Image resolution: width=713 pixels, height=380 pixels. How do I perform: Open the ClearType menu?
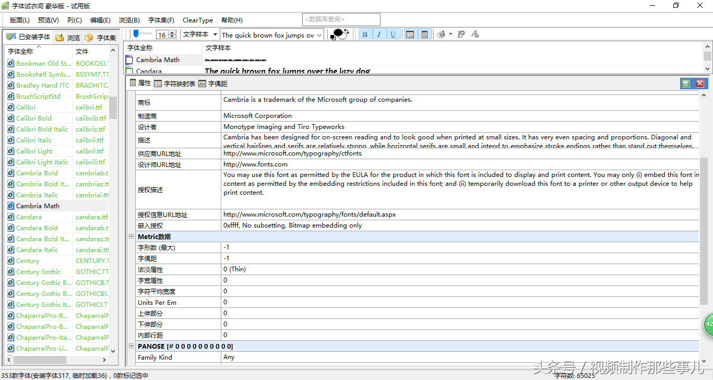(198, 20)
